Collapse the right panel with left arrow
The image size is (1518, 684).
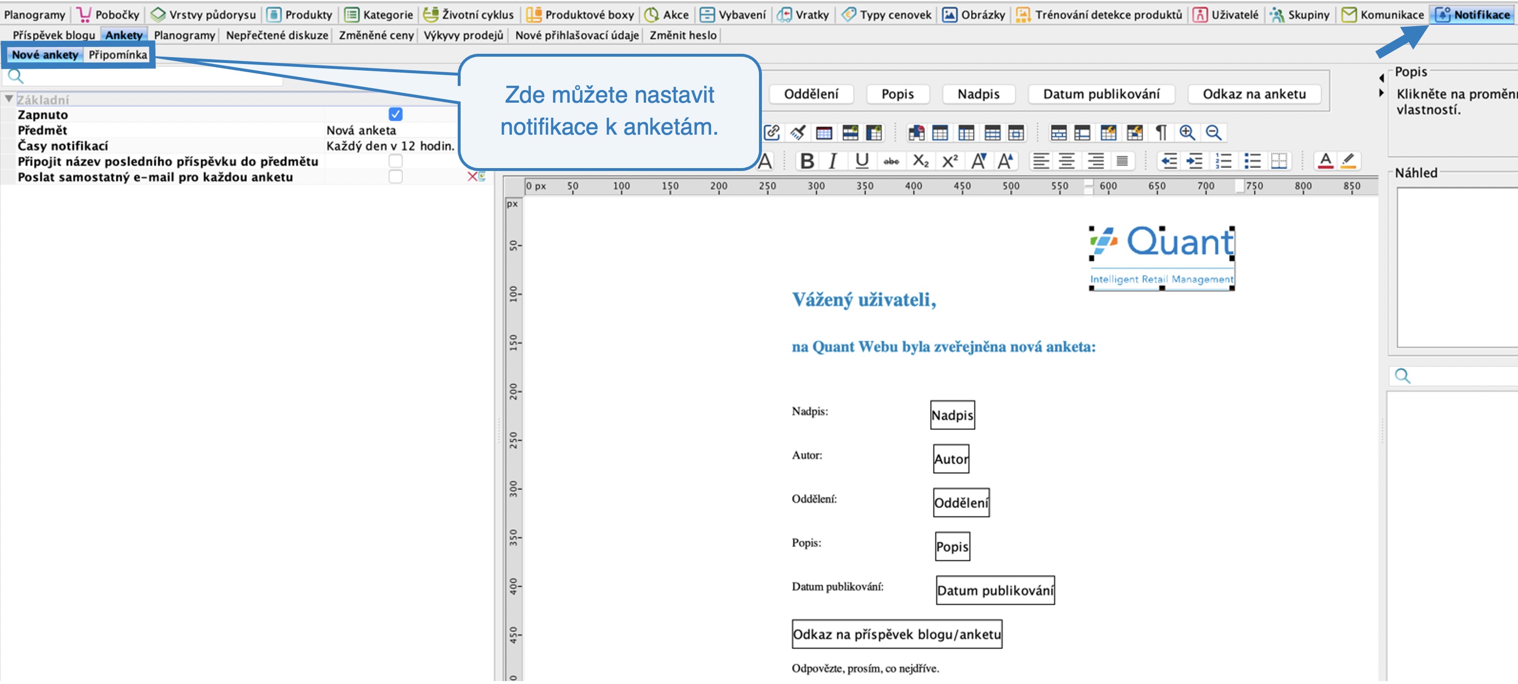tap(1381, 78)
